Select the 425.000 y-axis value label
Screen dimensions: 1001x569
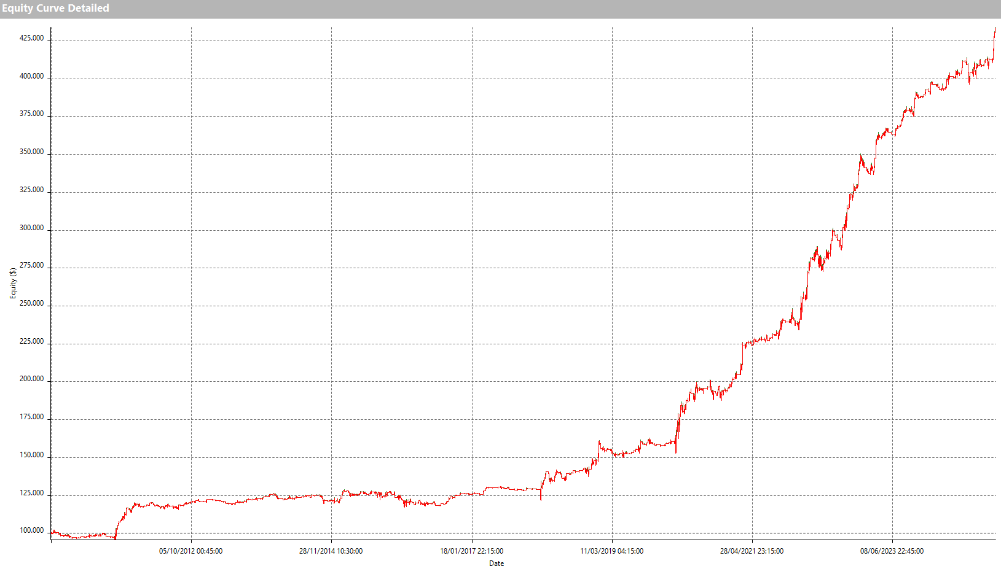32,38
